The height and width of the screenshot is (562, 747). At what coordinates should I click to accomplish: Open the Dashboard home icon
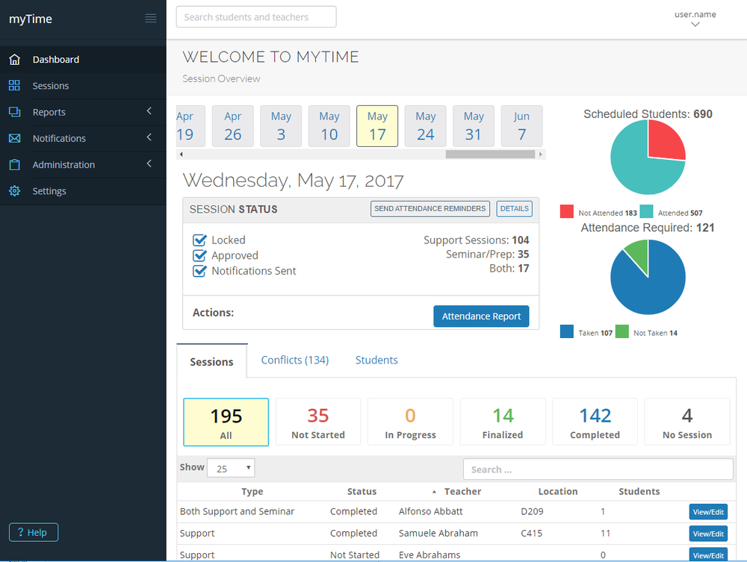point(15,59)
